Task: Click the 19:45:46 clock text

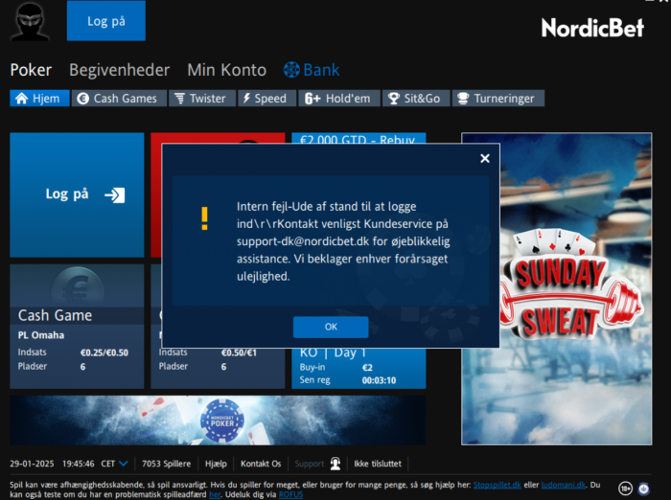Action: pyautogui.click(x=79, y=464)
